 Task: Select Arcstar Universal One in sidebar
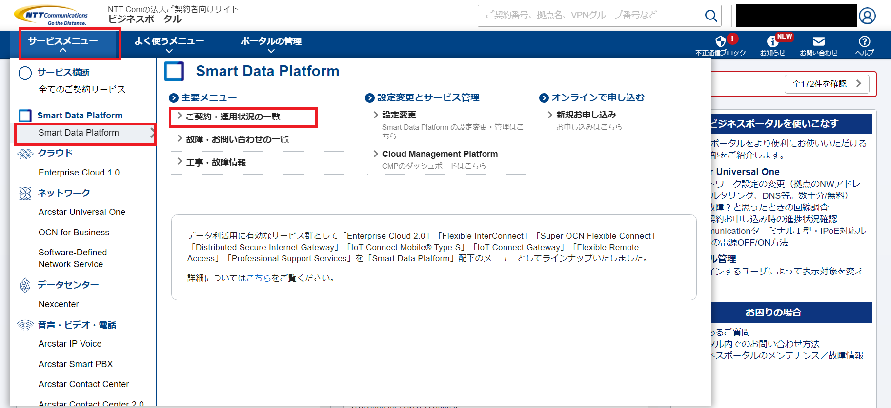pyautogui.click(x=82, y=212)
